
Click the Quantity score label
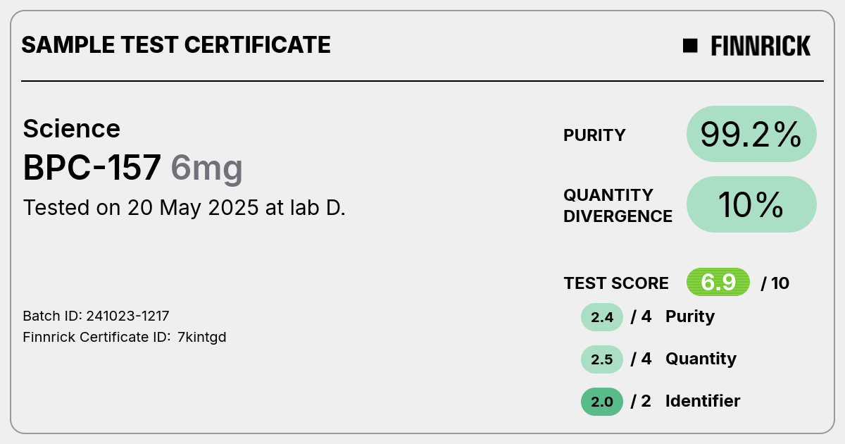[701, 359]
